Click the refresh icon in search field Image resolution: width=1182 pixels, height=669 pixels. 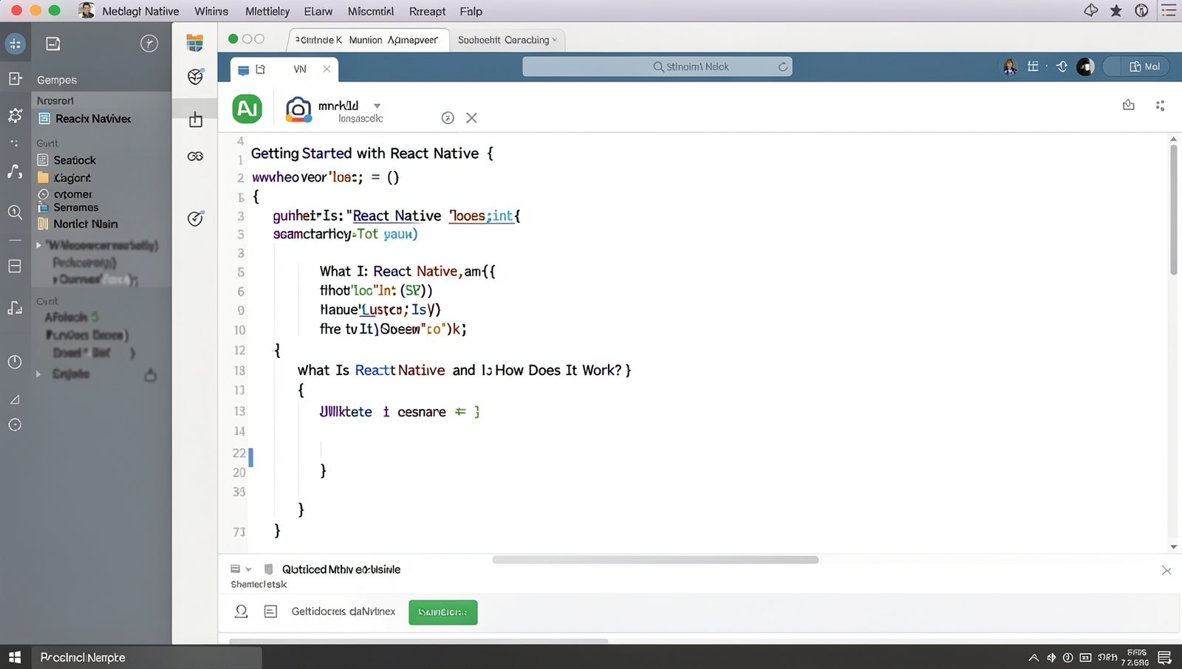click(783, 66)
